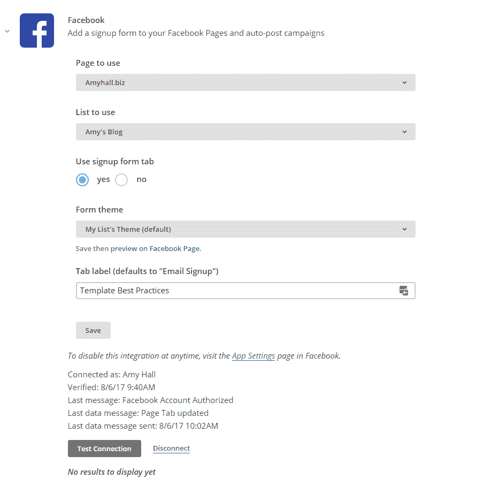Click the Facebook heading title

tap(86, 20)
